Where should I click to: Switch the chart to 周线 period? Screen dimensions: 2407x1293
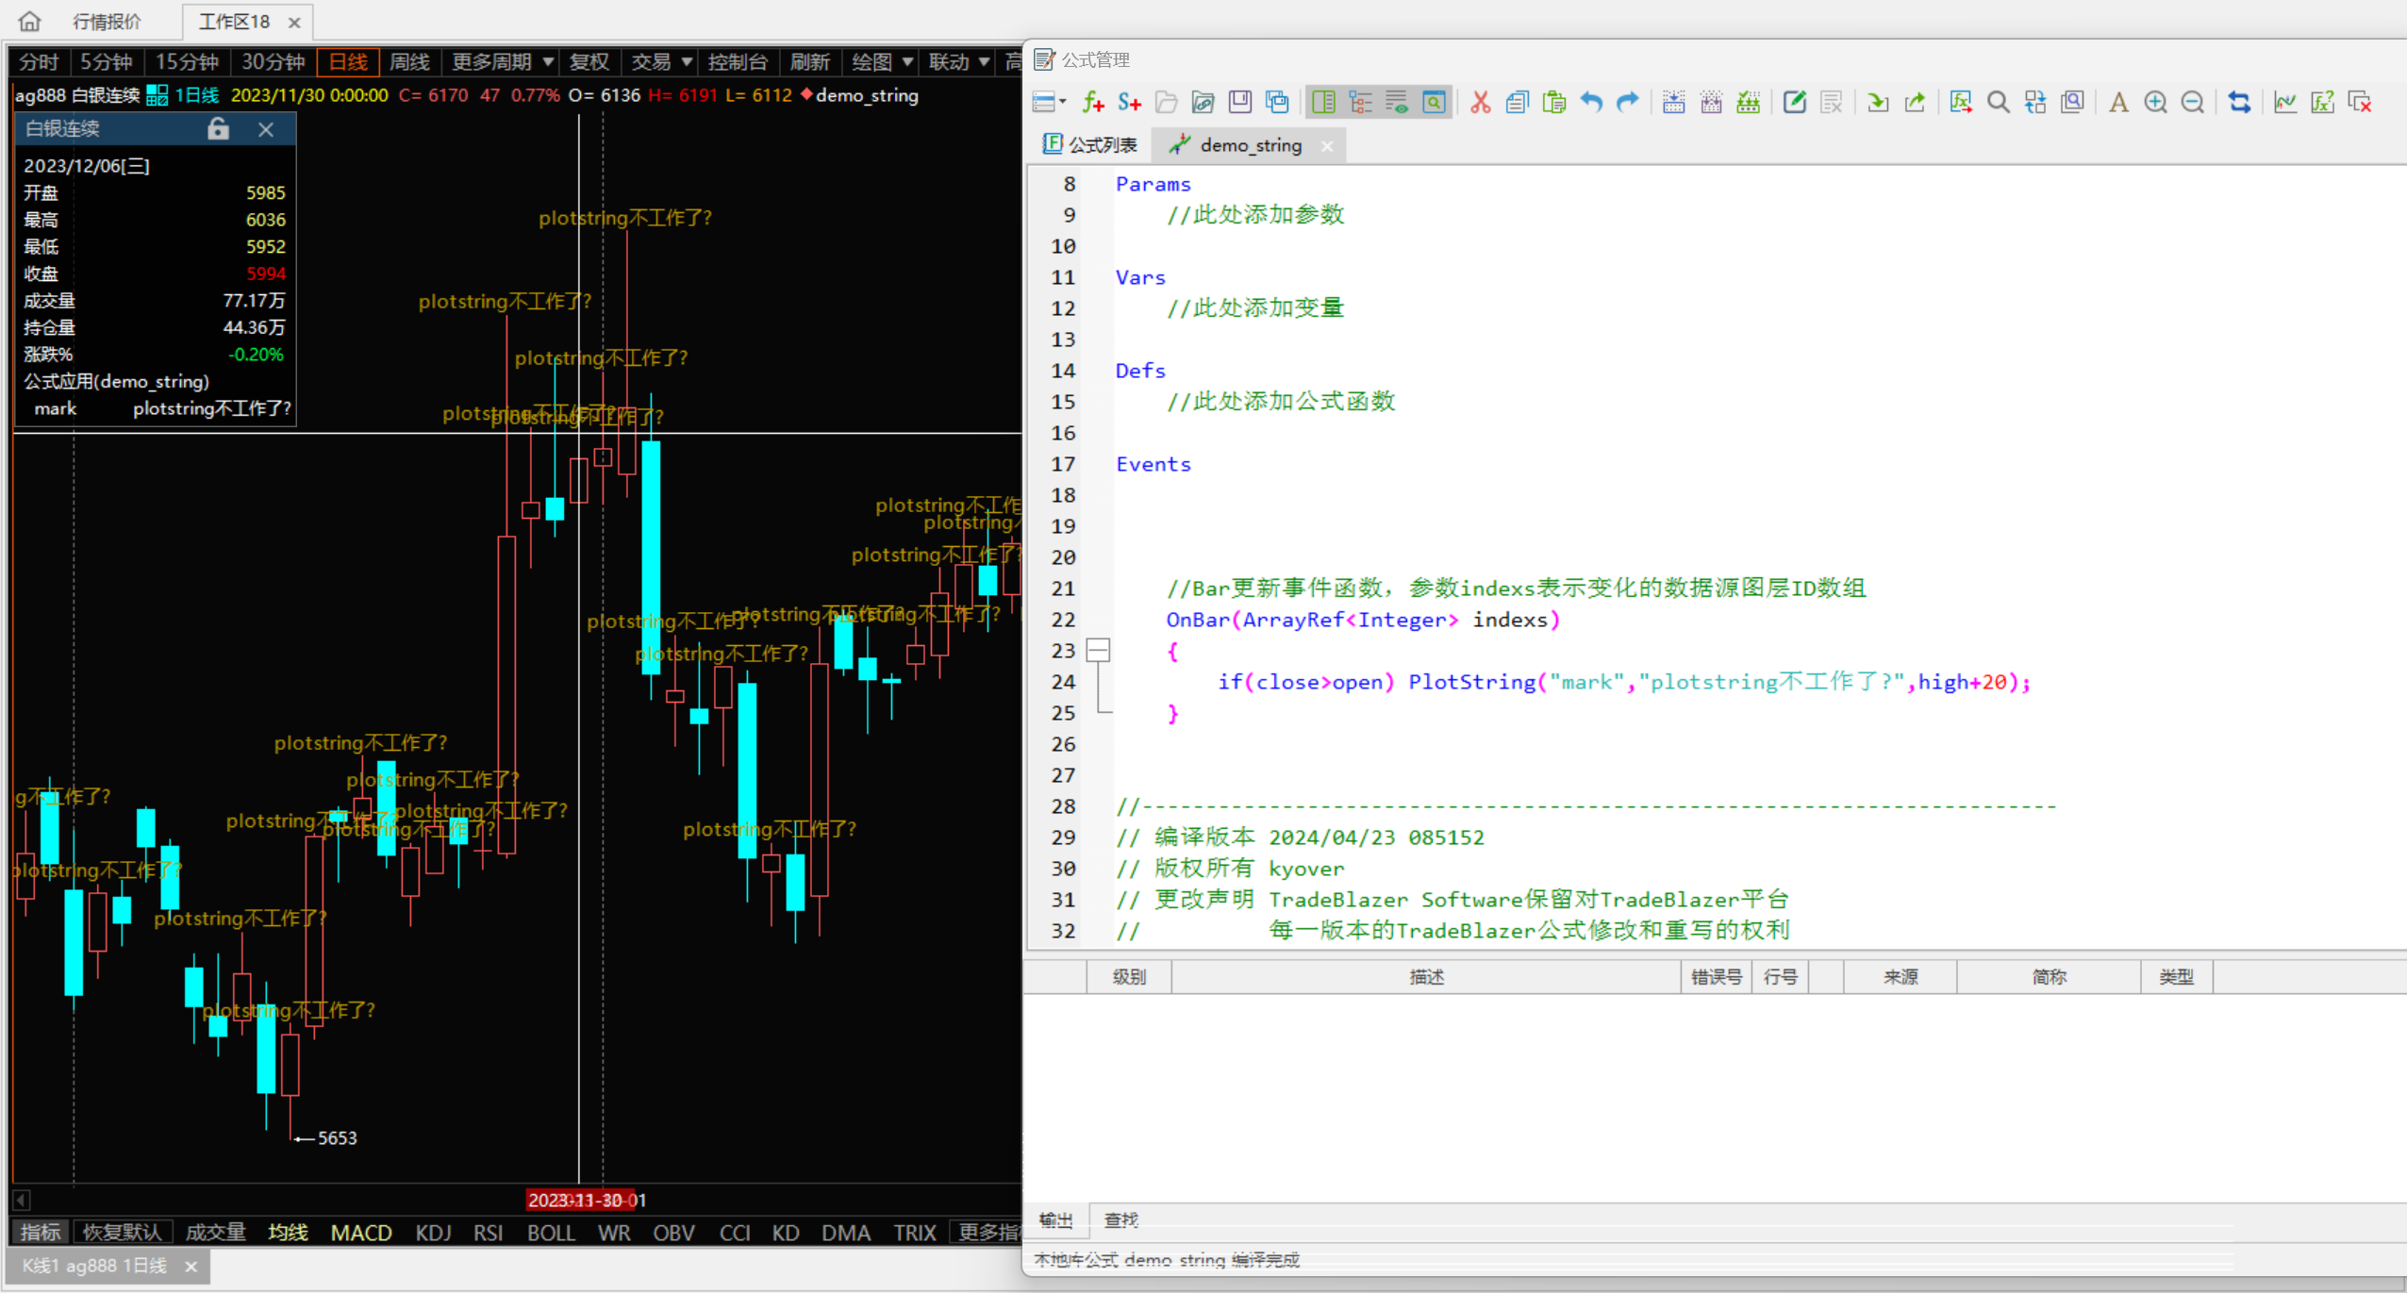point(409,62)
